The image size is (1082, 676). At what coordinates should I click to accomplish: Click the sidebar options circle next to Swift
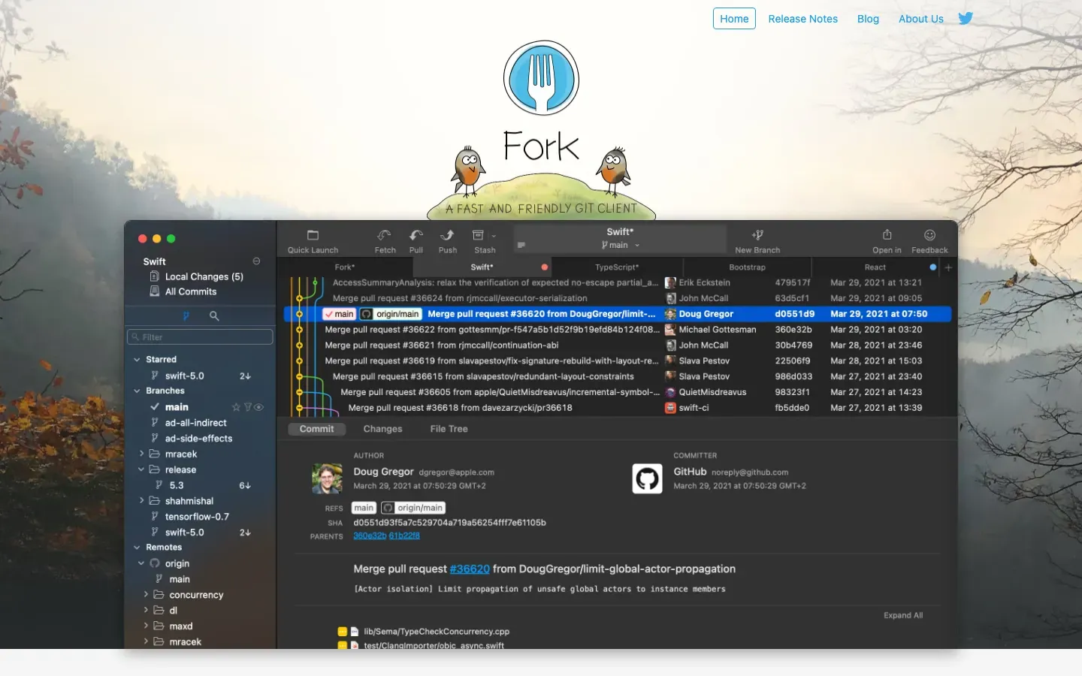256,261
